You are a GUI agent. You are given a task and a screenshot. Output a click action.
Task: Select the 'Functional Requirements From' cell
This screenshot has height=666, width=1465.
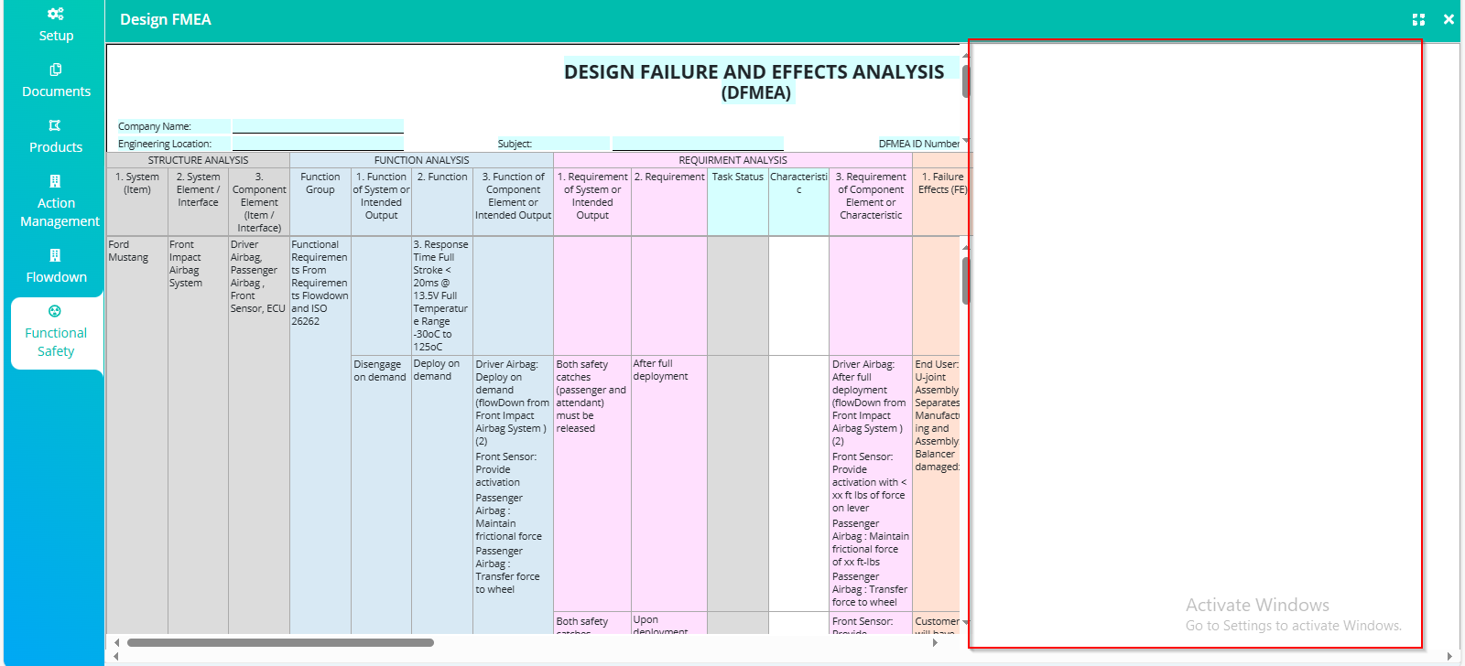(320, 435)
